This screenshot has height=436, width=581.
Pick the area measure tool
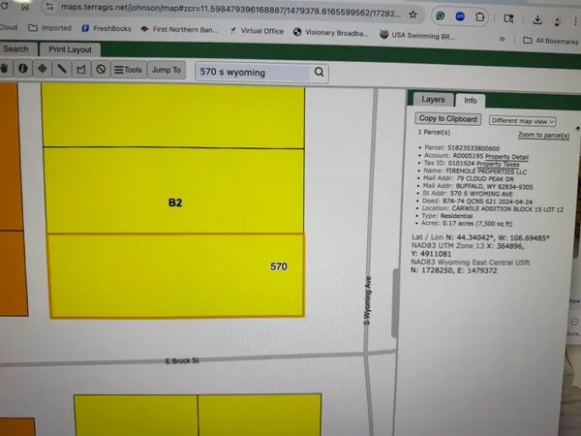(x=81, y=70)
